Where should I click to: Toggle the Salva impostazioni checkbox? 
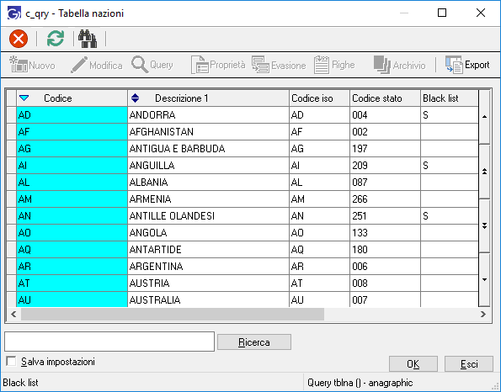pos(11,362)
